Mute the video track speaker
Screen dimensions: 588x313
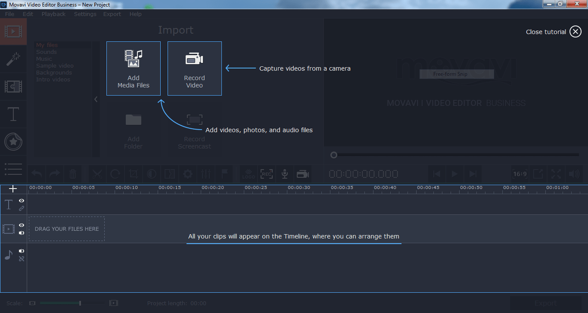[22, 233]
